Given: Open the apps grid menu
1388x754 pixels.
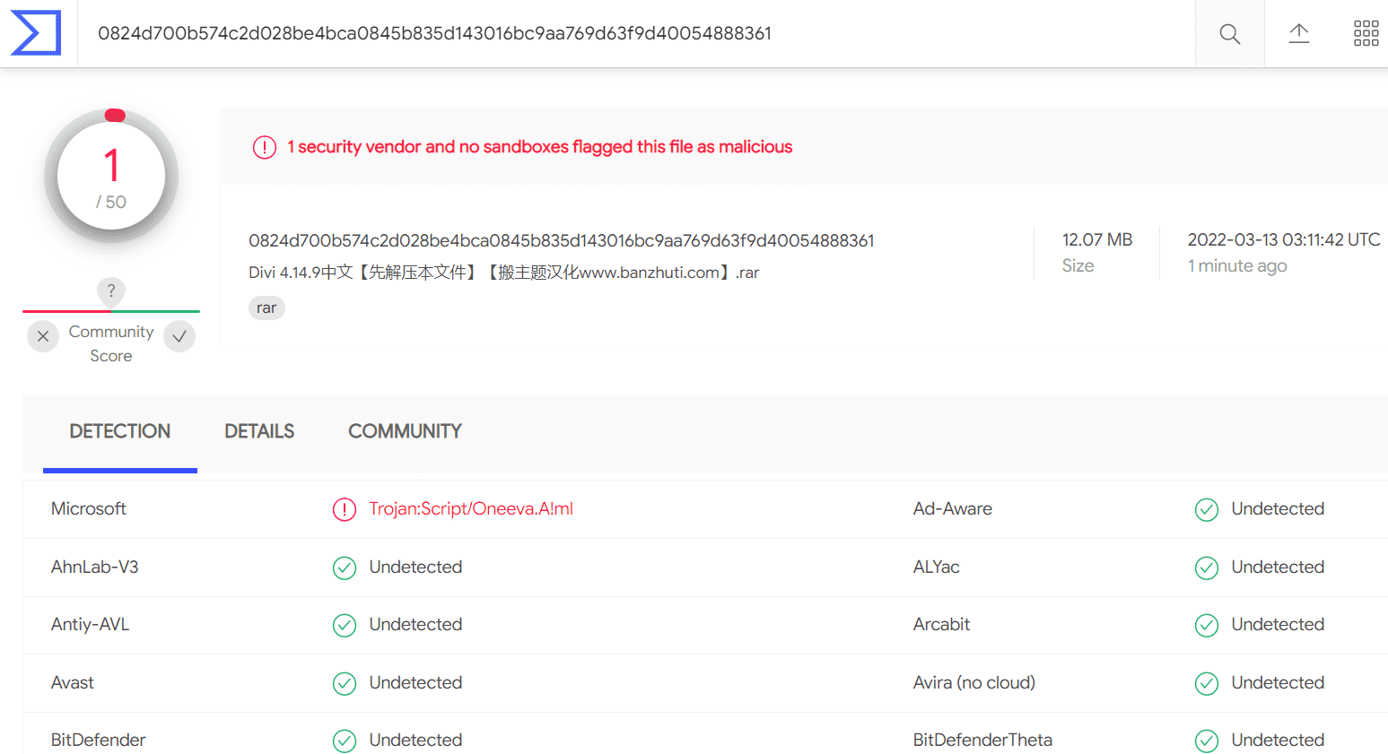Looking at the screenshot, I should click(x=1366, y=34).
